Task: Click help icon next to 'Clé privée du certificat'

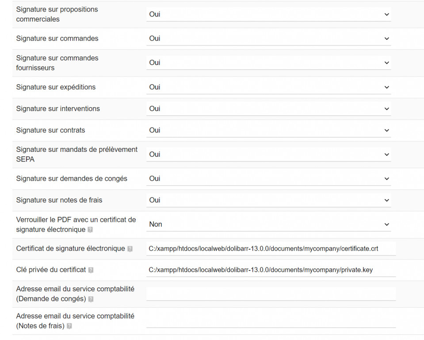Action: (91, 270)
